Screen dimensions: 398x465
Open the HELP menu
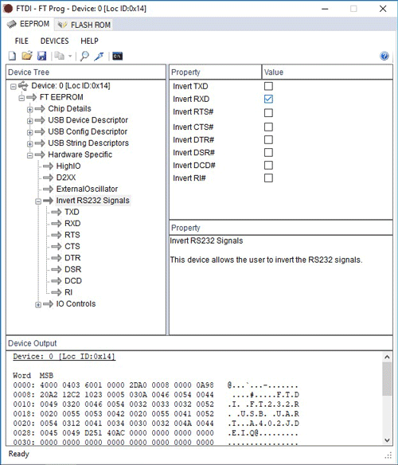coord(89,41)
